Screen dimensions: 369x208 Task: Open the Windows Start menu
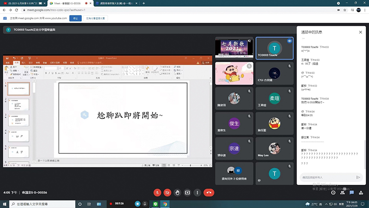coord(5,204)
